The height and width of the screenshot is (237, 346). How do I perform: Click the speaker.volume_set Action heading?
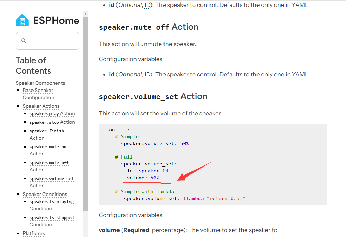[x=153, y=96]
